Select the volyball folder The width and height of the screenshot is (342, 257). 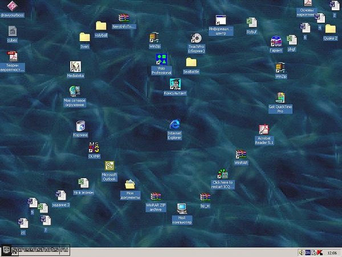101,26
